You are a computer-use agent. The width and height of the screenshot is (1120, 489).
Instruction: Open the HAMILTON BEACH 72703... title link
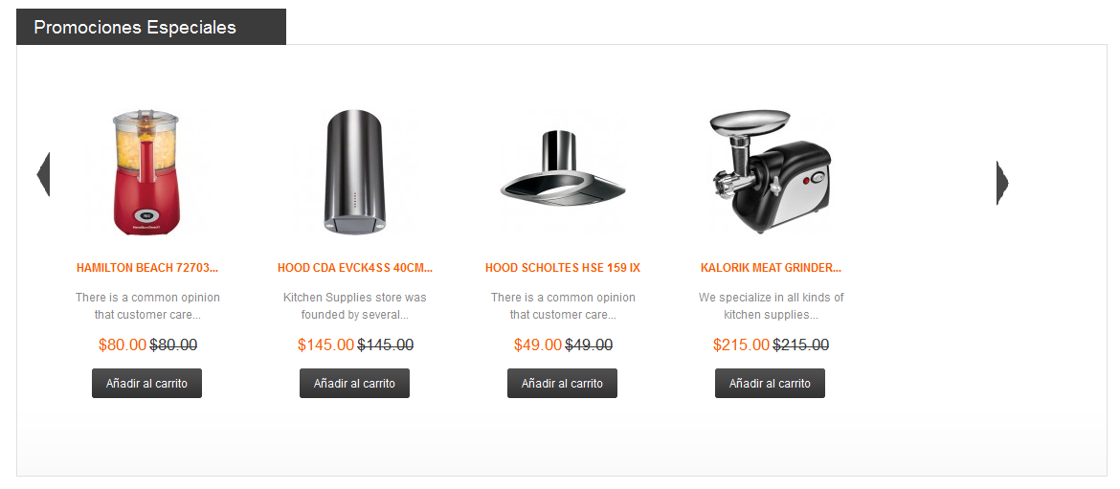[x=147, y=268]
